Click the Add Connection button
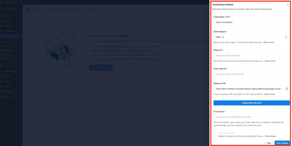This screenshot has width=292, height=146. tap(101, 68)
